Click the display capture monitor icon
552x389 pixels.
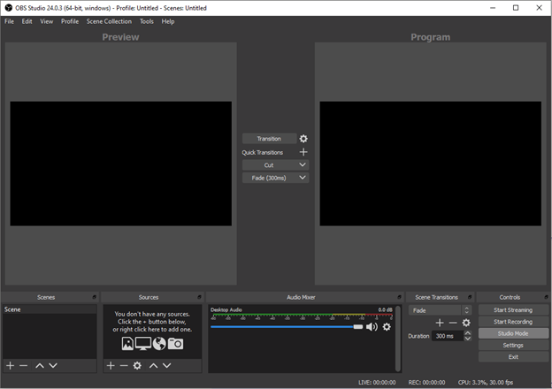(143, 343)
